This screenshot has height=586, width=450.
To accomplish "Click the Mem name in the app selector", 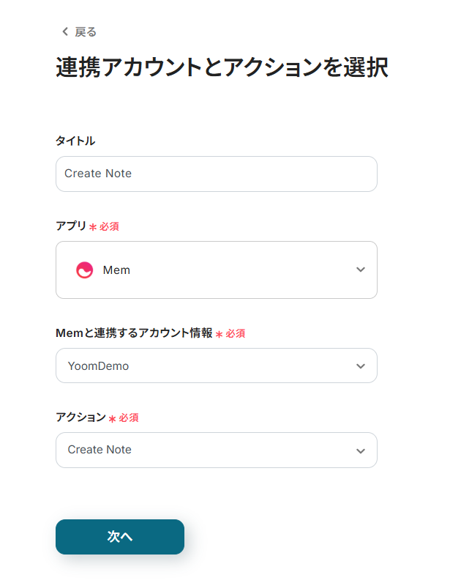I will pyautogui.click(x=116, y=270).
